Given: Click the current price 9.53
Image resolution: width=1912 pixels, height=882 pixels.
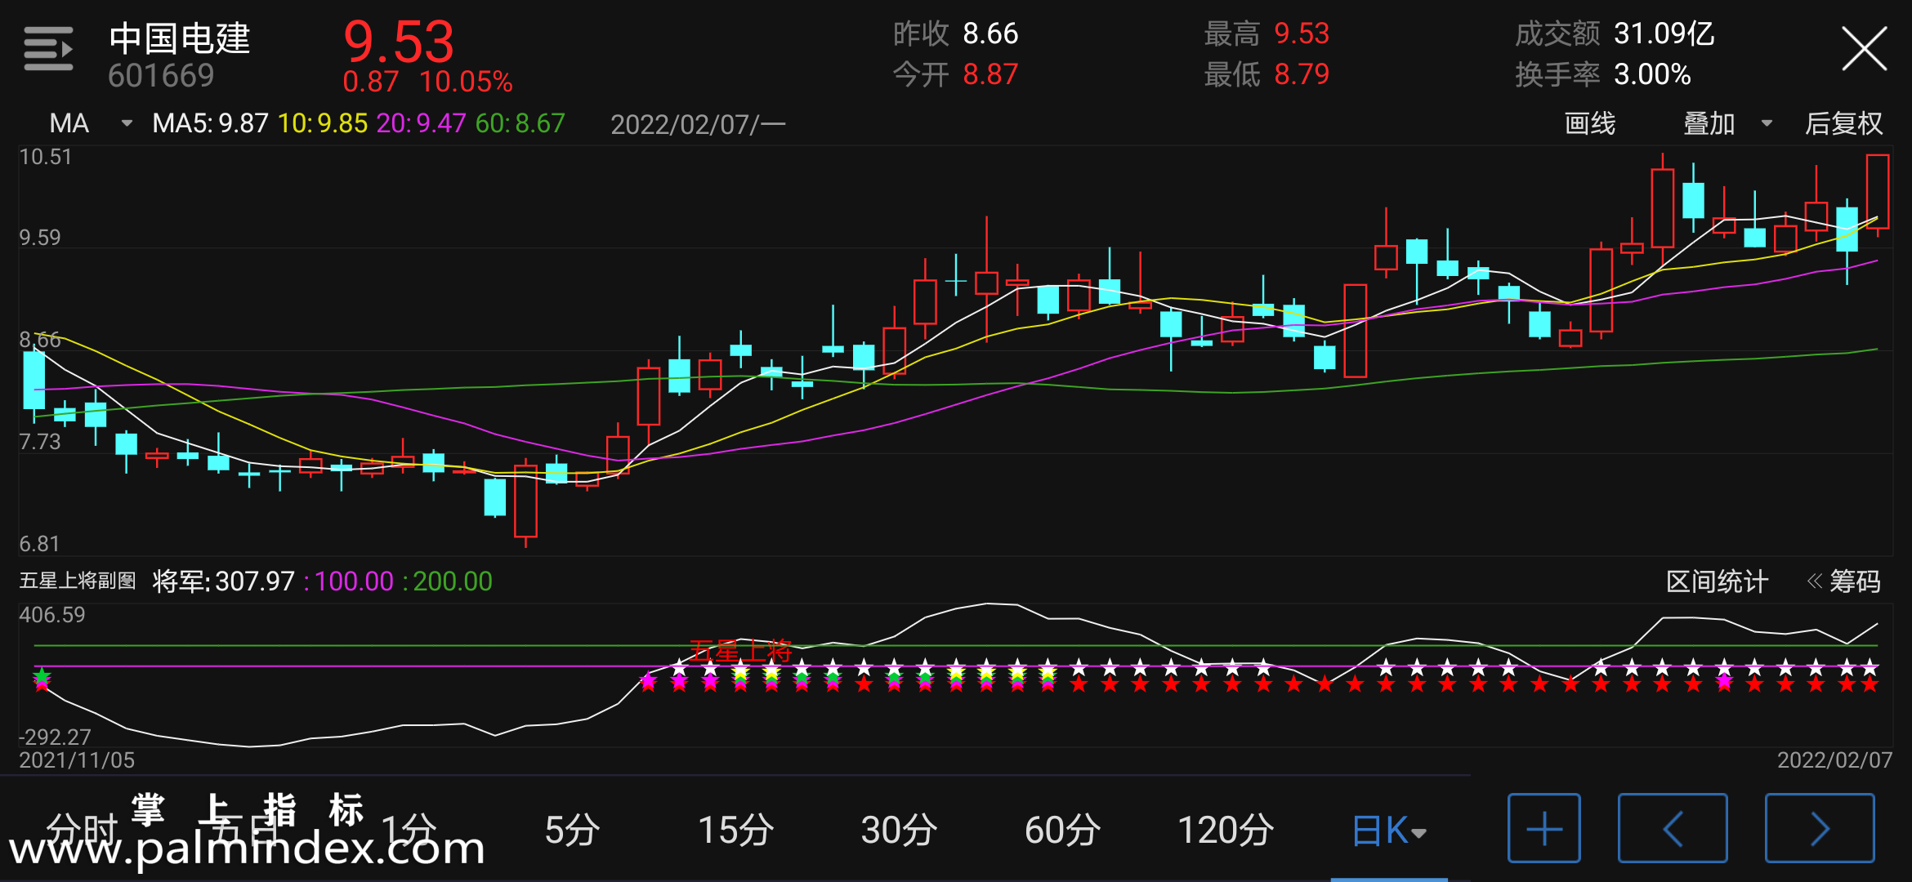Looking at the screenshot, I should click(399, 42).
